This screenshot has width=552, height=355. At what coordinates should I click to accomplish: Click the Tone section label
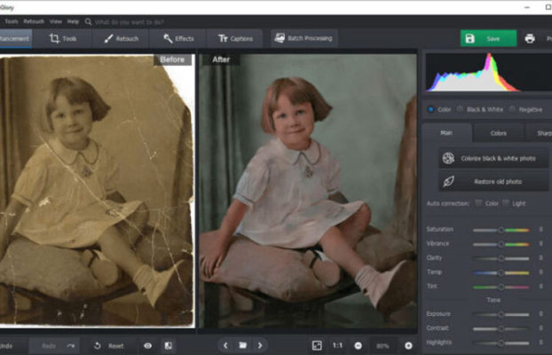tap(493, 300)
